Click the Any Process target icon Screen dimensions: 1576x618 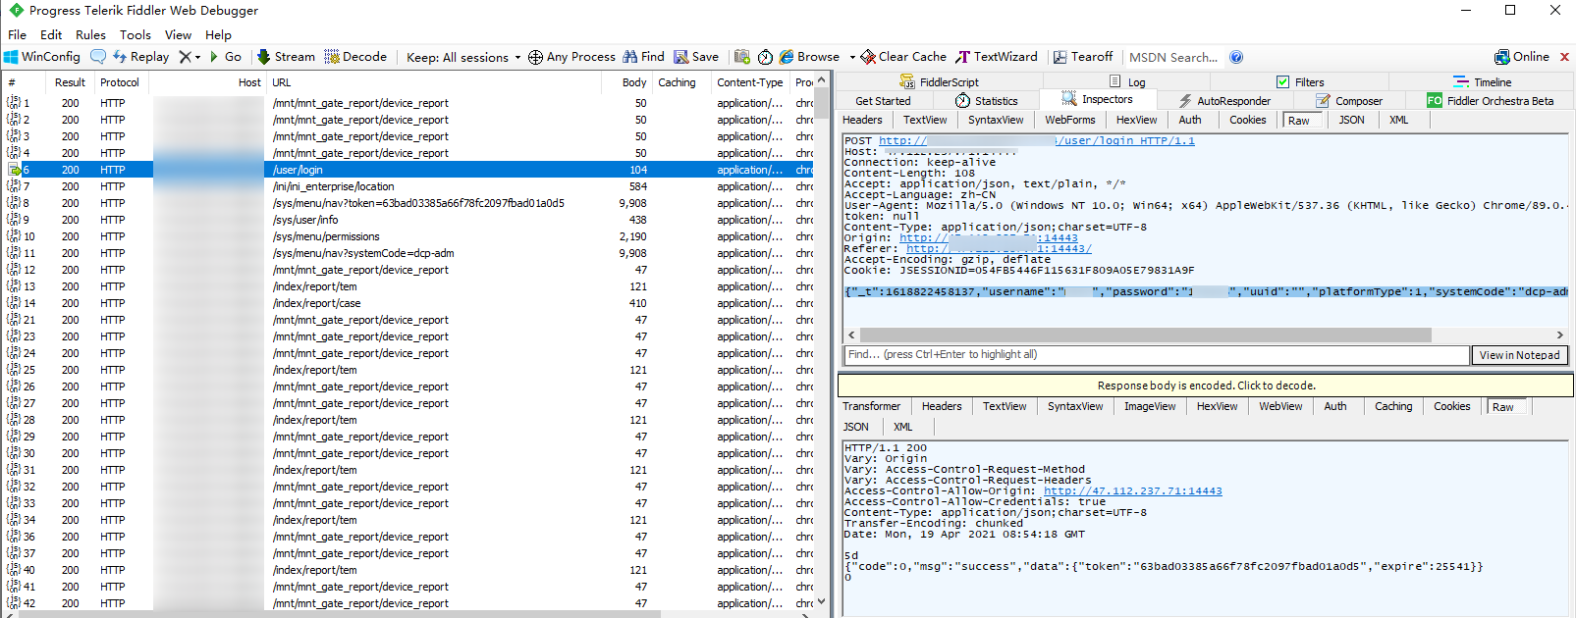click(x=535, y=57)
